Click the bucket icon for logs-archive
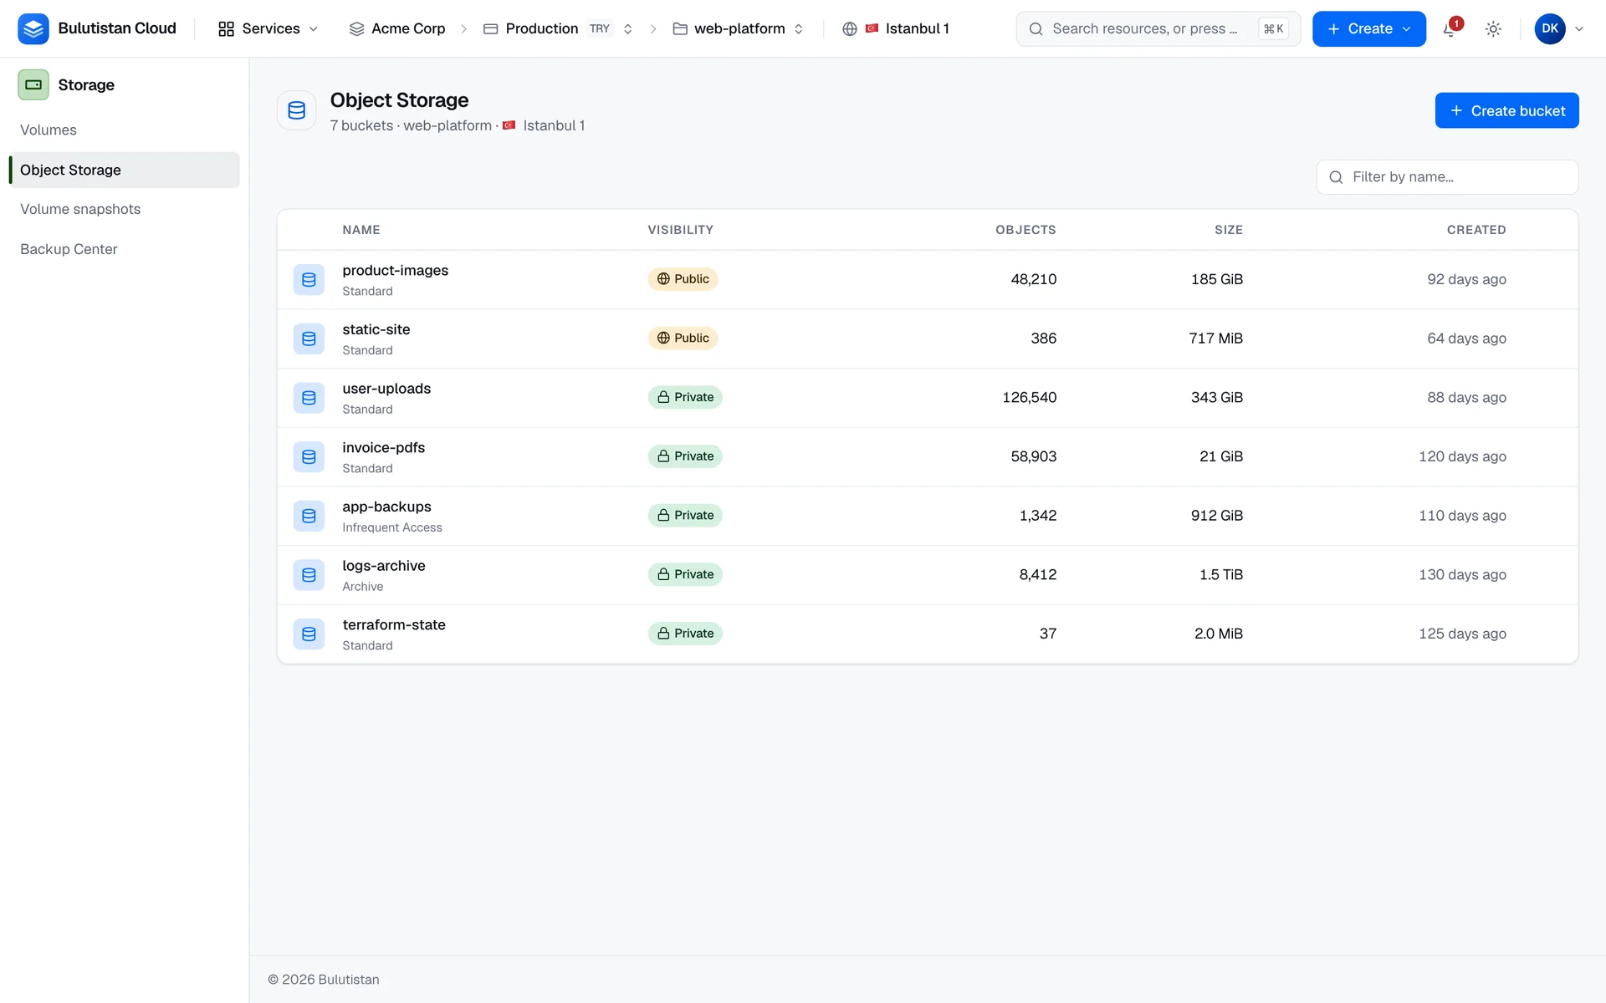1606x1003 pixels. [x=309, y=575]
